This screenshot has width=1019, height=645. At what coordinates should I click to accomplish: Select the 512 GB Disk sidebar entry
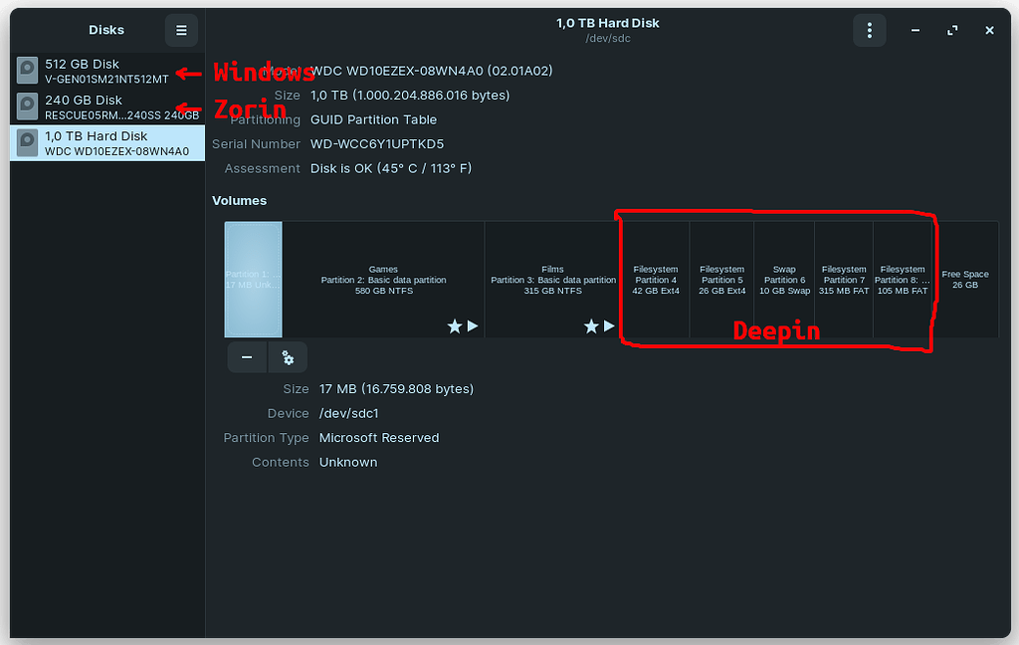106,70
